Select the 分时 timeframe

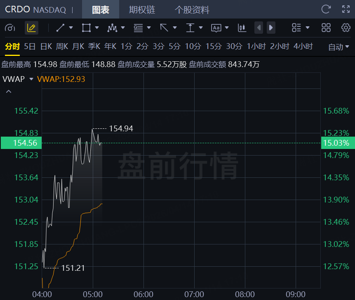pos(12,47)
